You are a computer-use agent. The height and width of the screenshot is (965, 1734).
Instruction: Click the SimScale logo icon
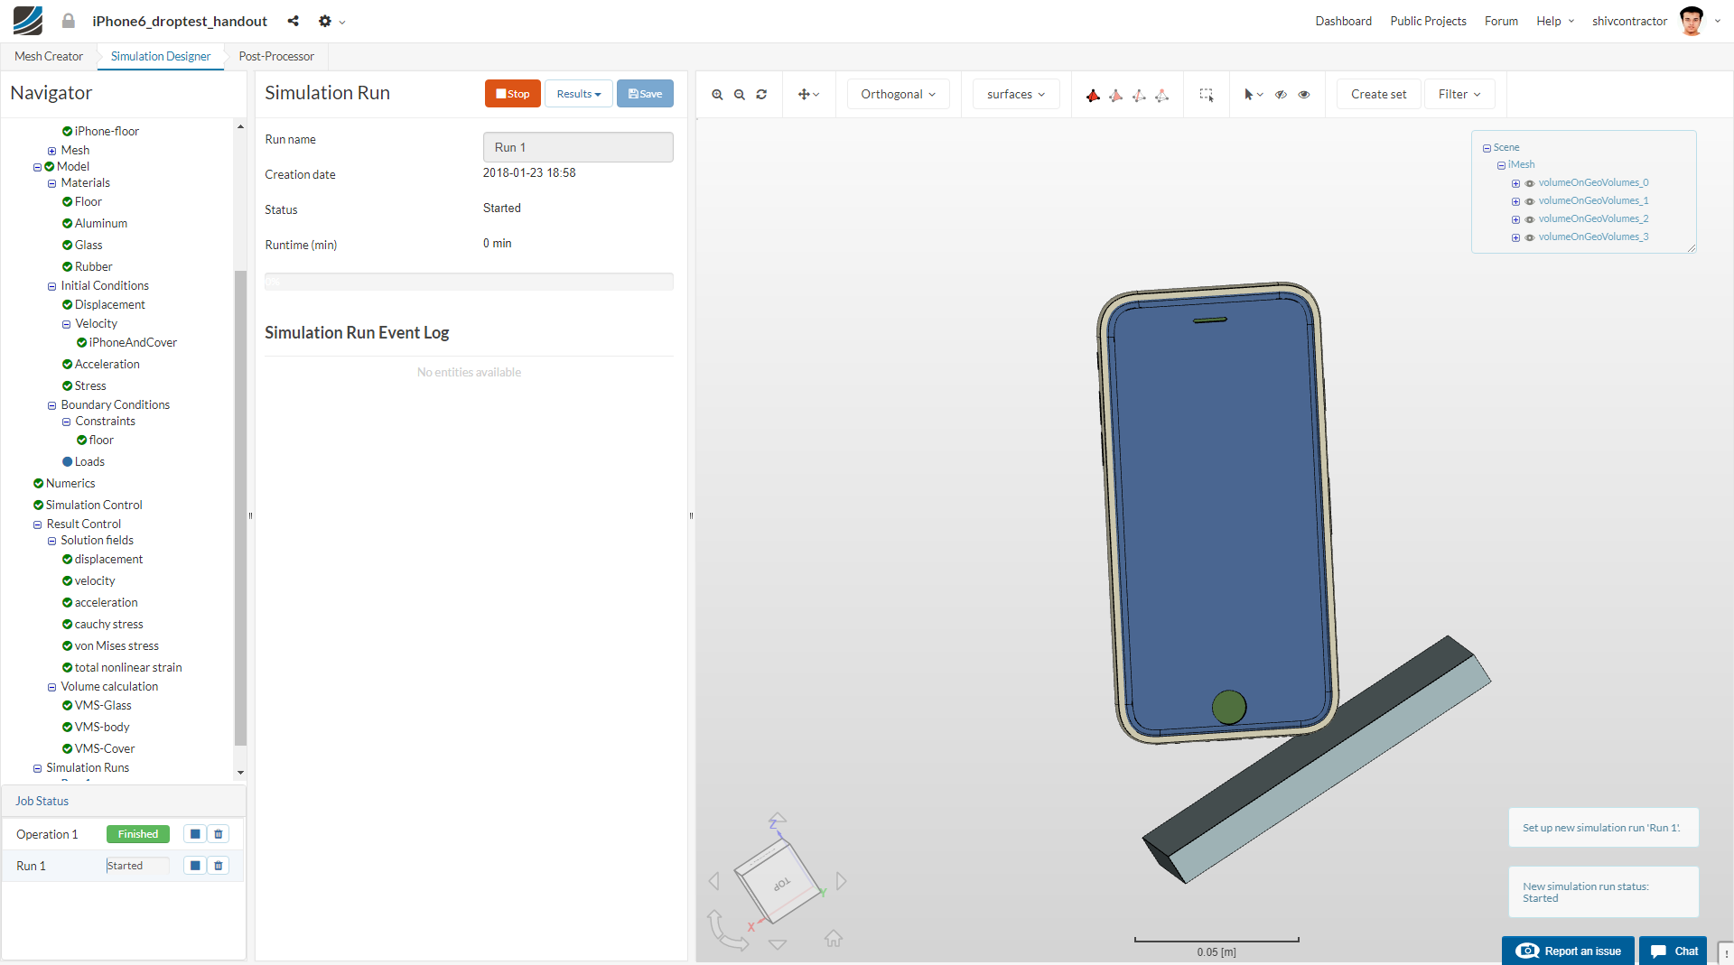(x=28, y=21)
